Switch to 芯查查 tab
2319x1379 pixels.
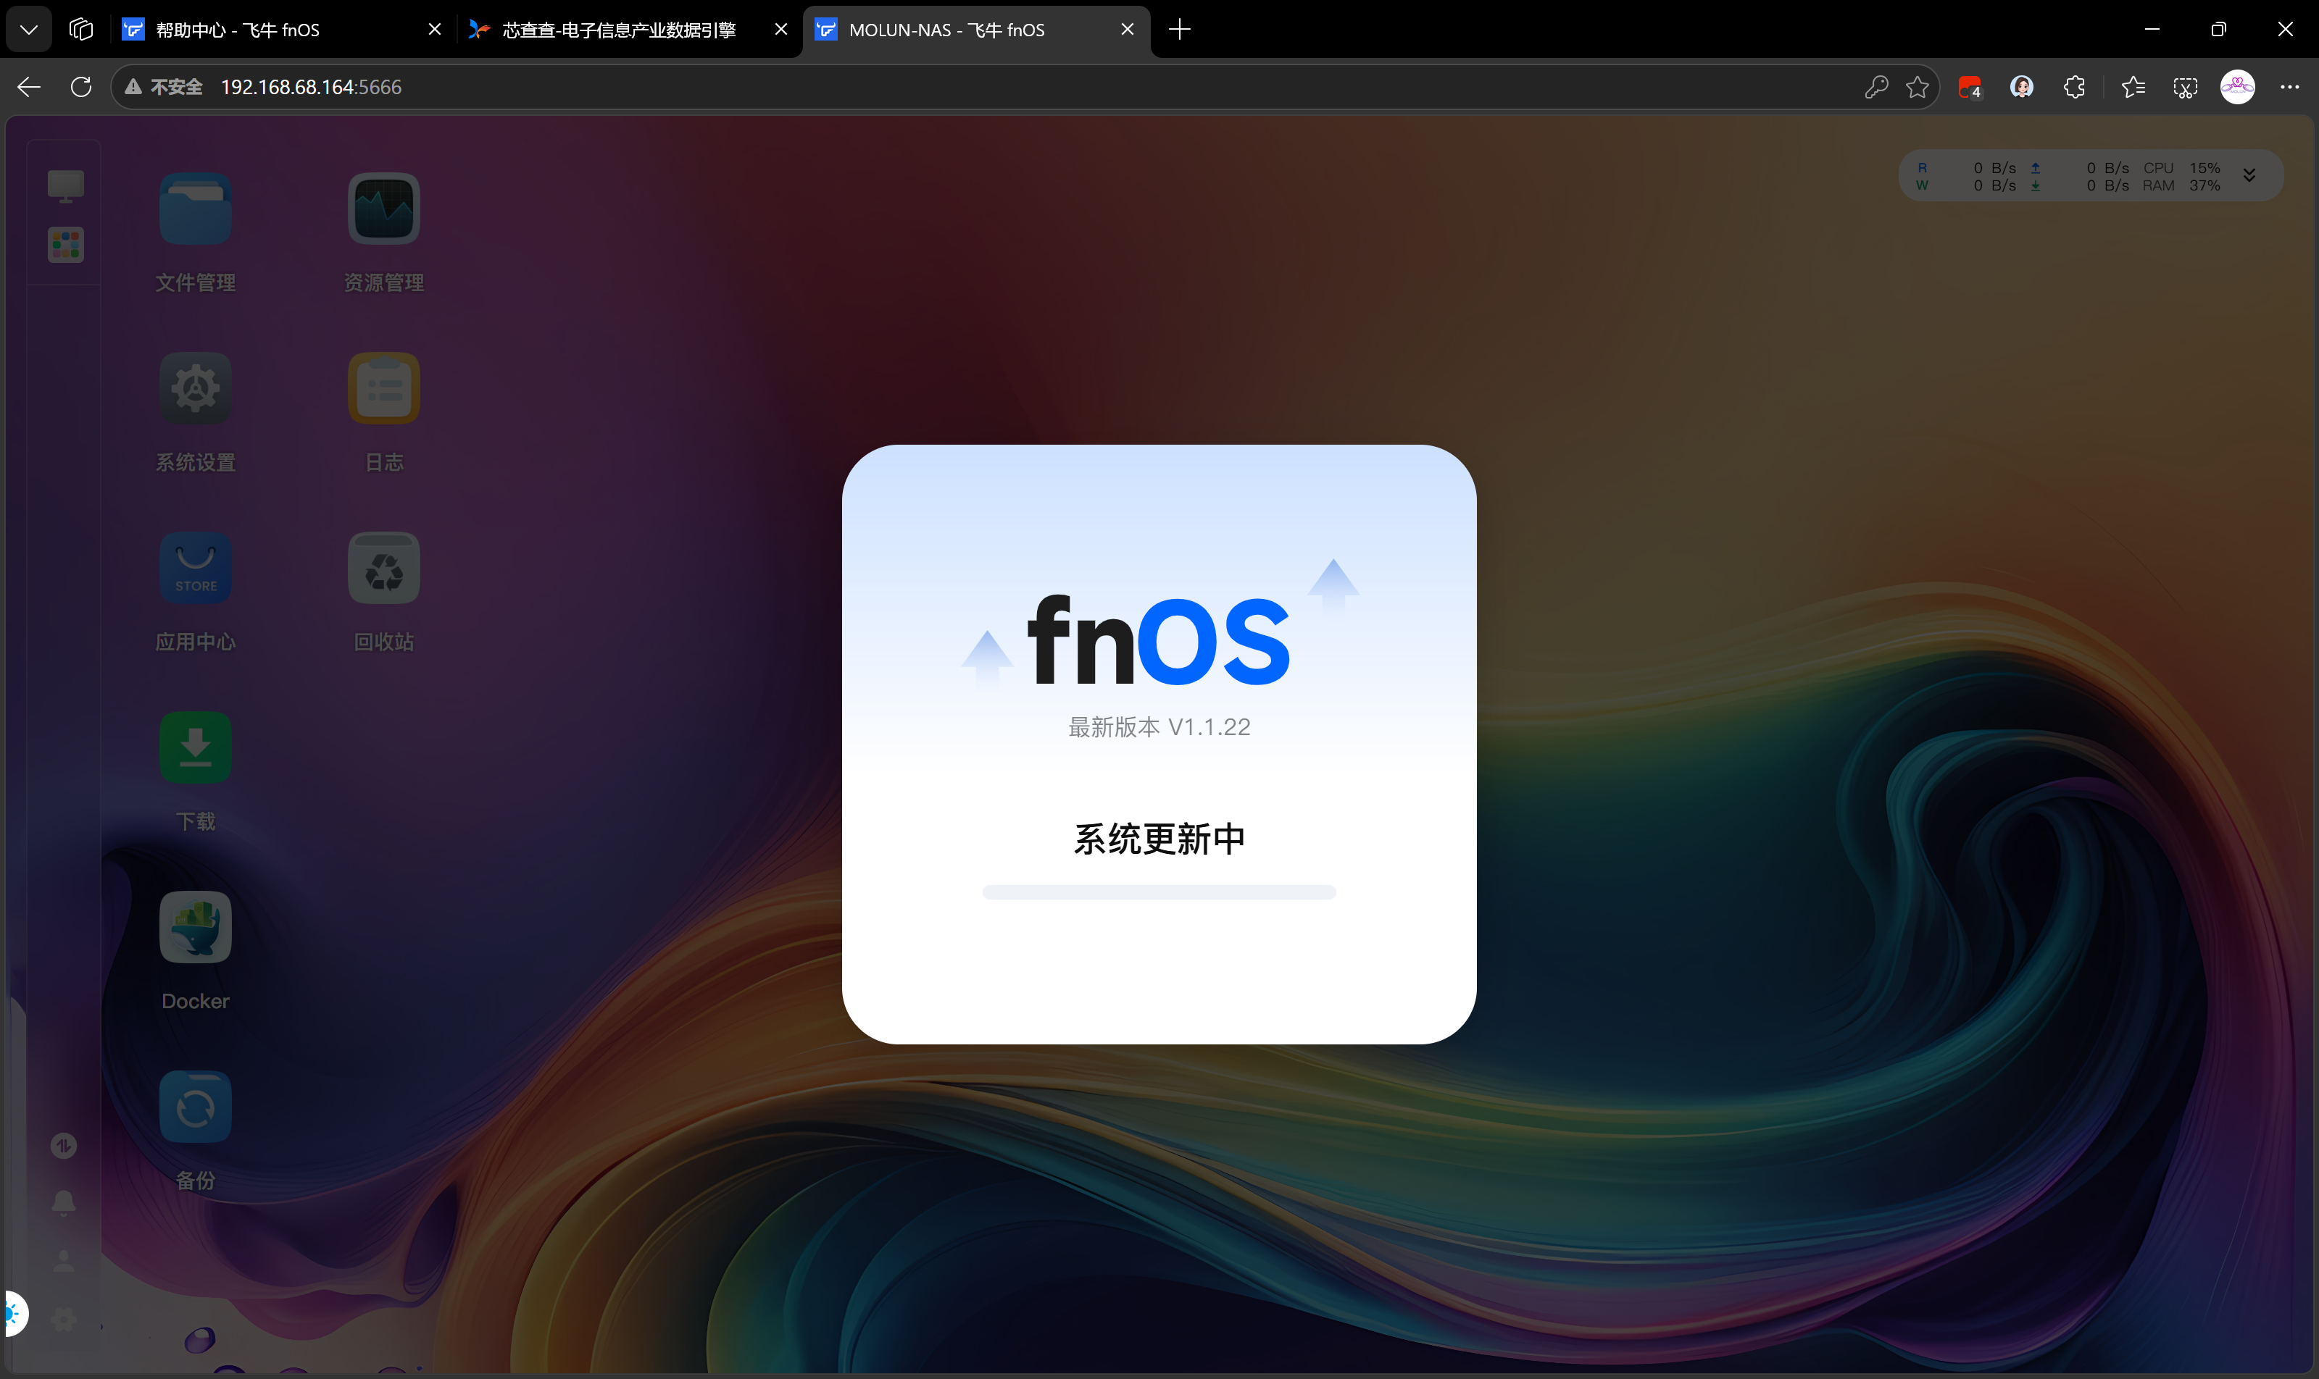[x=628, y=30]
